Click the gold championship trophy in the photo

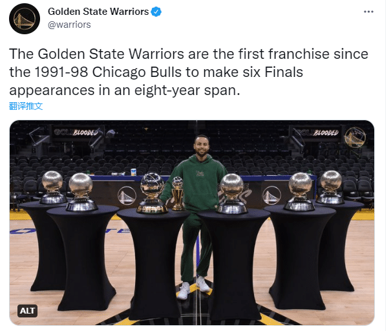point(176,194)
